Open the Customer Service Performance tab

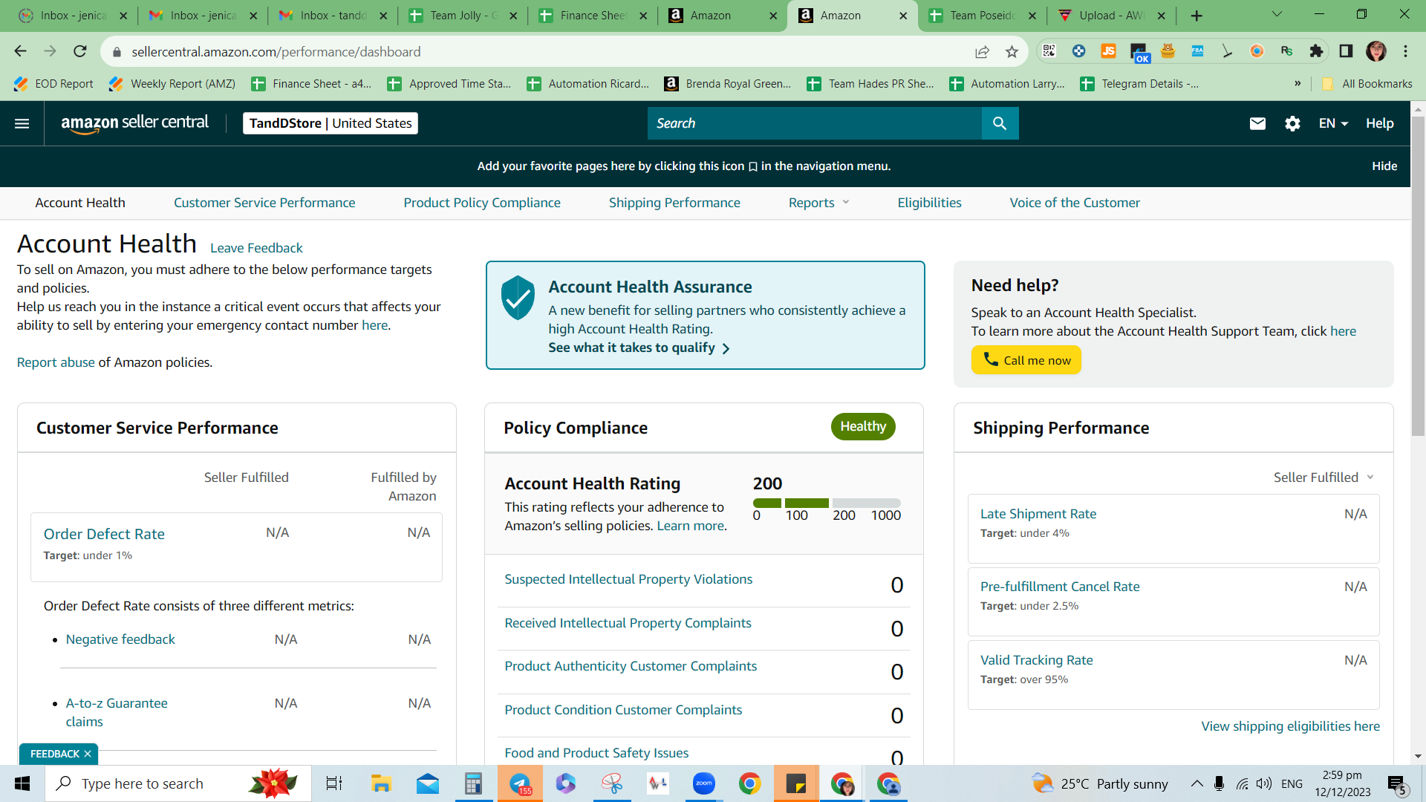(x=264, y=203)
